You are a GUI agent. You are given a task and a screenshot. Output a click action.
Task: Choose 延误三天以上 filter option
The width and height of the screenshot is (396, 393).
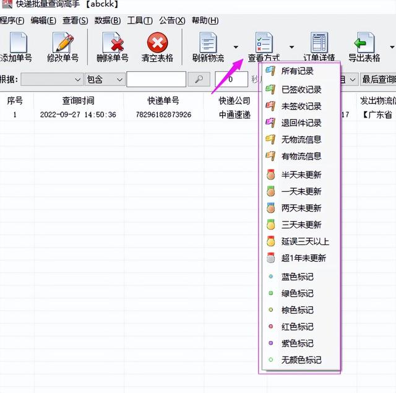click(x=304, y=241)
